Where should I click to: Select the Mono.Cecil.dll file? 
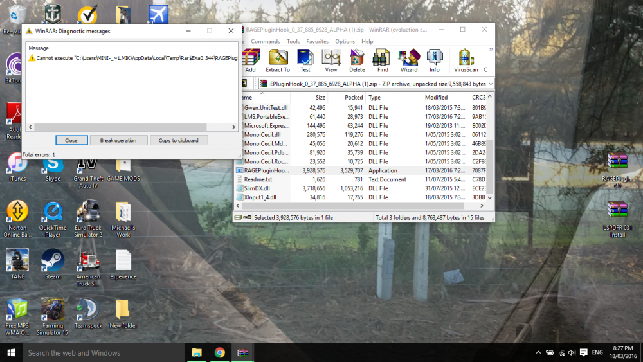[361, 134]
